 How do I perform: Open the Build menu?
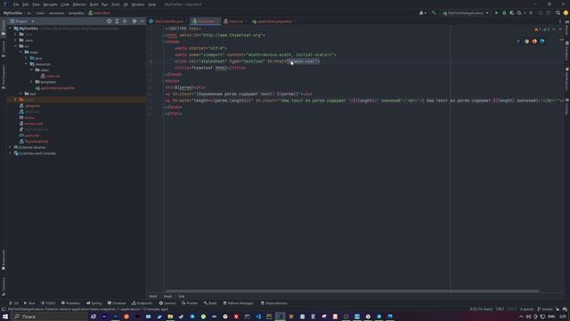coord(94,4)
